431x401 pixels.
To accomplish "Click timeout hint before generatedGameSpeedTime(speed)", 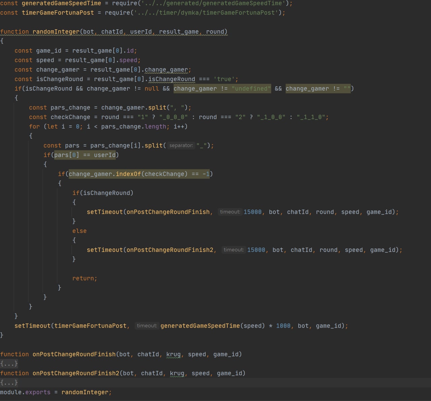I will (x=147, y=326).
